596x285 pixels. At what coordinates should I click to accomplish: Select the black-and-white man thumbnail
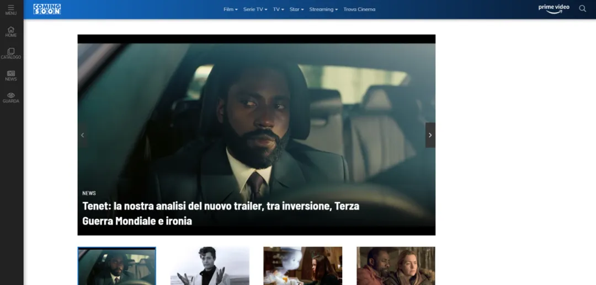click(x=210, y=266)
